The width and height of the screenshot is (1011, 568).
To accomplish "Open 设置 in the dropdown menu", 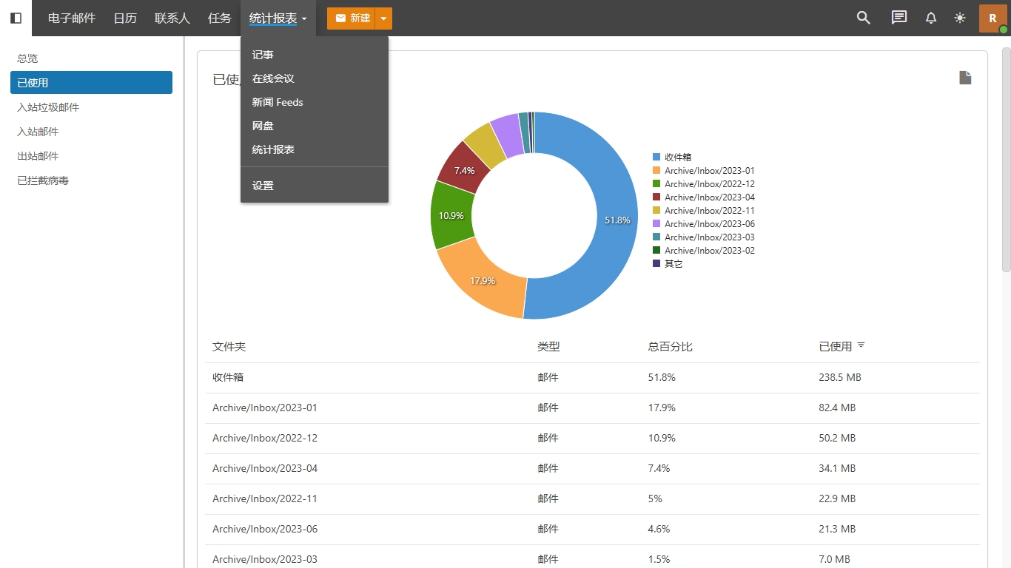I will coord(263,186).
